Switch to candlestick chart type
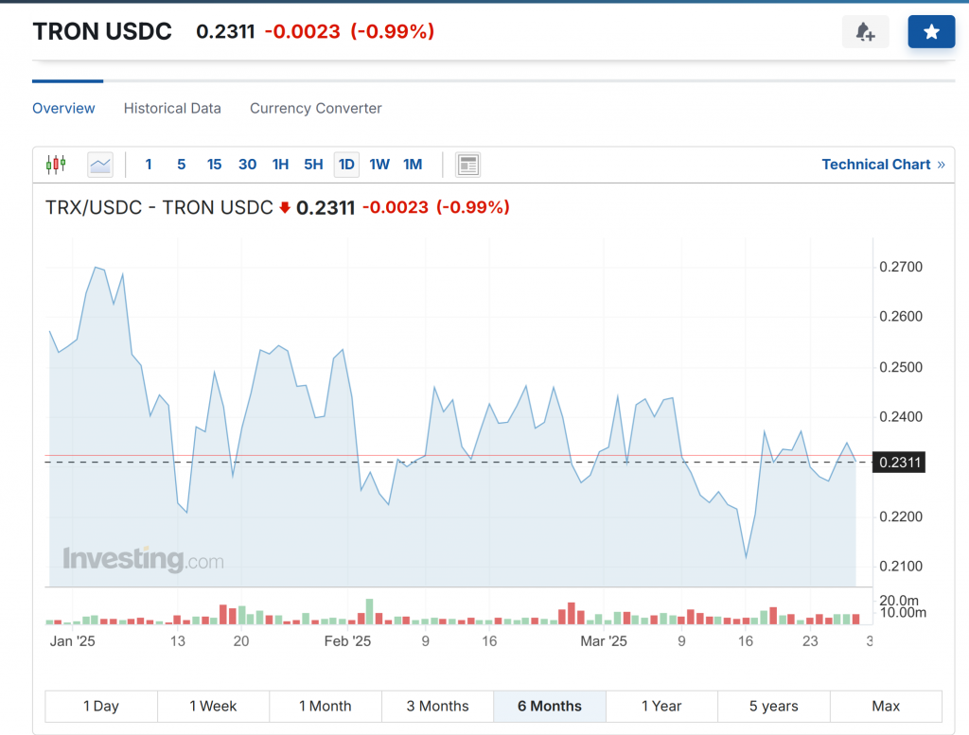969x735 pixels. pos(56,165)
